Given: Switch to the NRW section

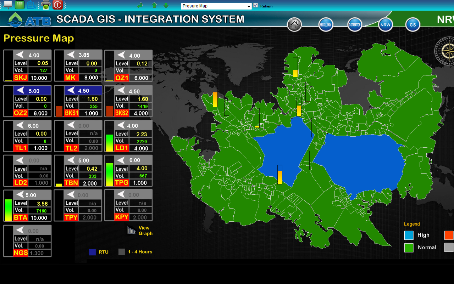Looking at the screenshot, I should pos(386,25).
